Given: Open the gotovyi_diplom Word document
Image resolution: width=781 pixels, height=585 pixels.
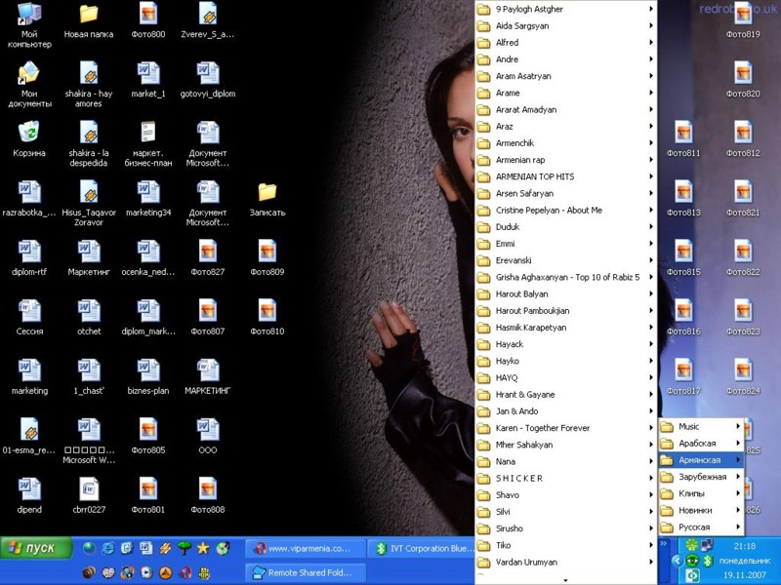Looking at the screenshot, I should tap(207, 75).
